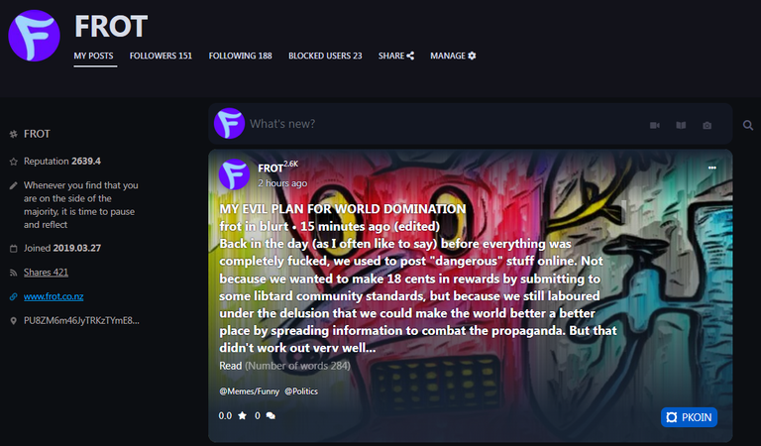Image resolution: width=761 pixels, height=446 pixels.
Task: Expand the post via Read link
Action: (231, 366)
